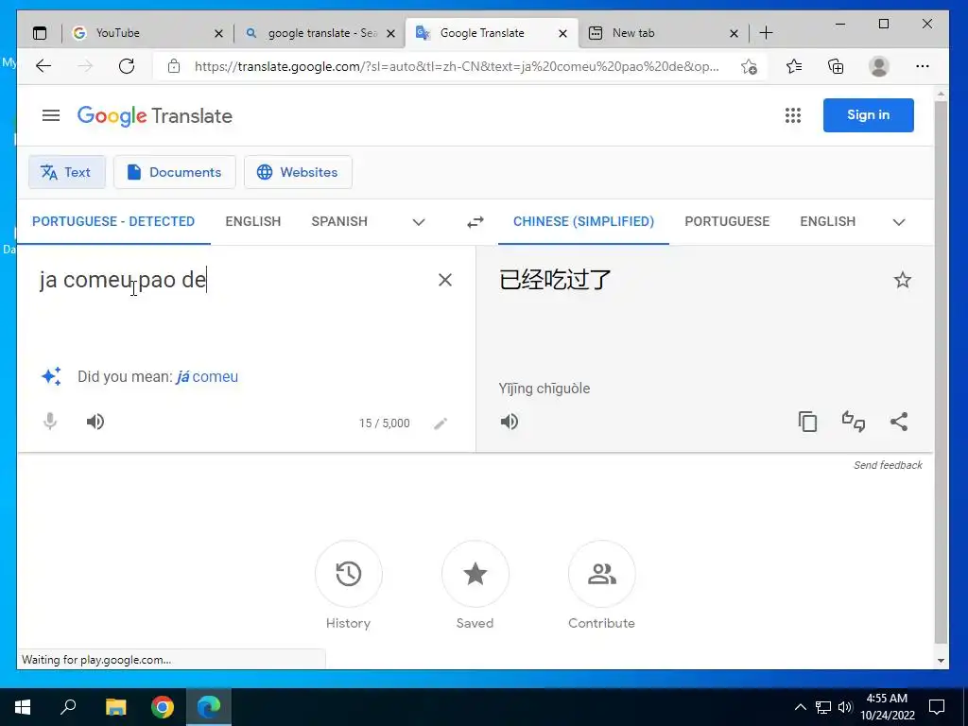Click the Sign in button
The height and width of the screenshot is (726, 968).
point(868,114)
